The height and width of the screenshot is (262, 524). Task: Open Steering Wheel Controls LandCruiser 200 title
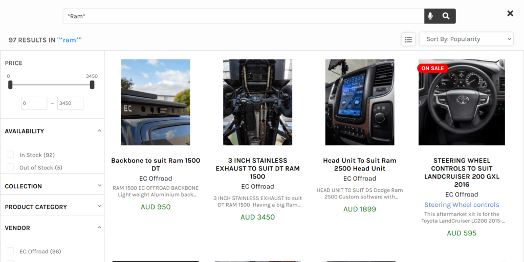(462, 172)
